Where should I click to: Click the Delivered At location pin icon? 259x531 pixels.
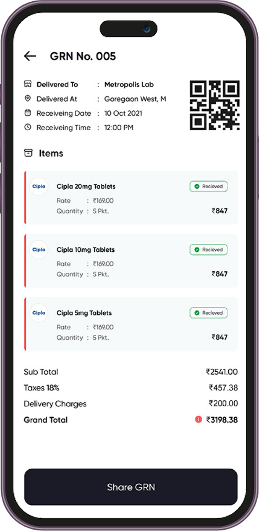pyautogui.click(x=28, y=99)
